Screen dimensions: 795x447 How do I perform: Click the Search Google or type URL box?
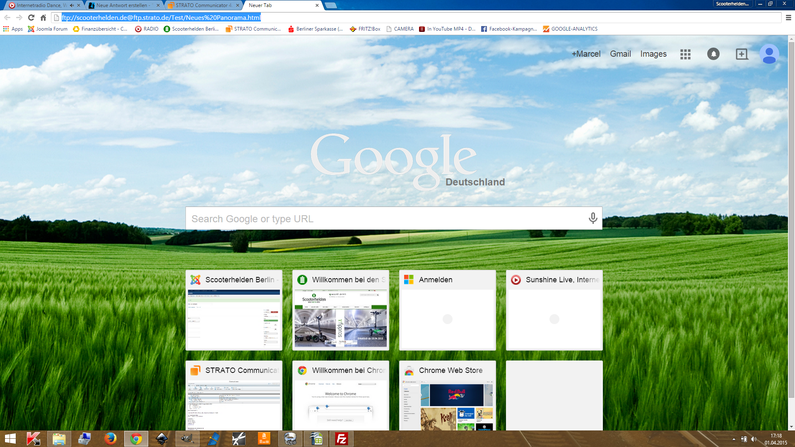[x=385, y=219]
